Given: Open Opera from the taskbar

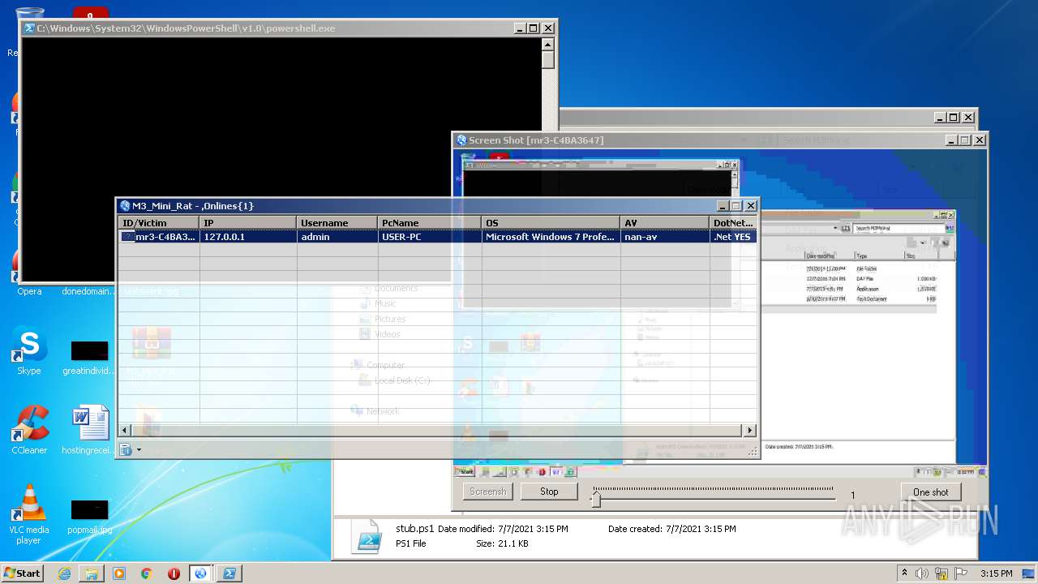Looking at the screenshot, I should click(x=174, y=573).
